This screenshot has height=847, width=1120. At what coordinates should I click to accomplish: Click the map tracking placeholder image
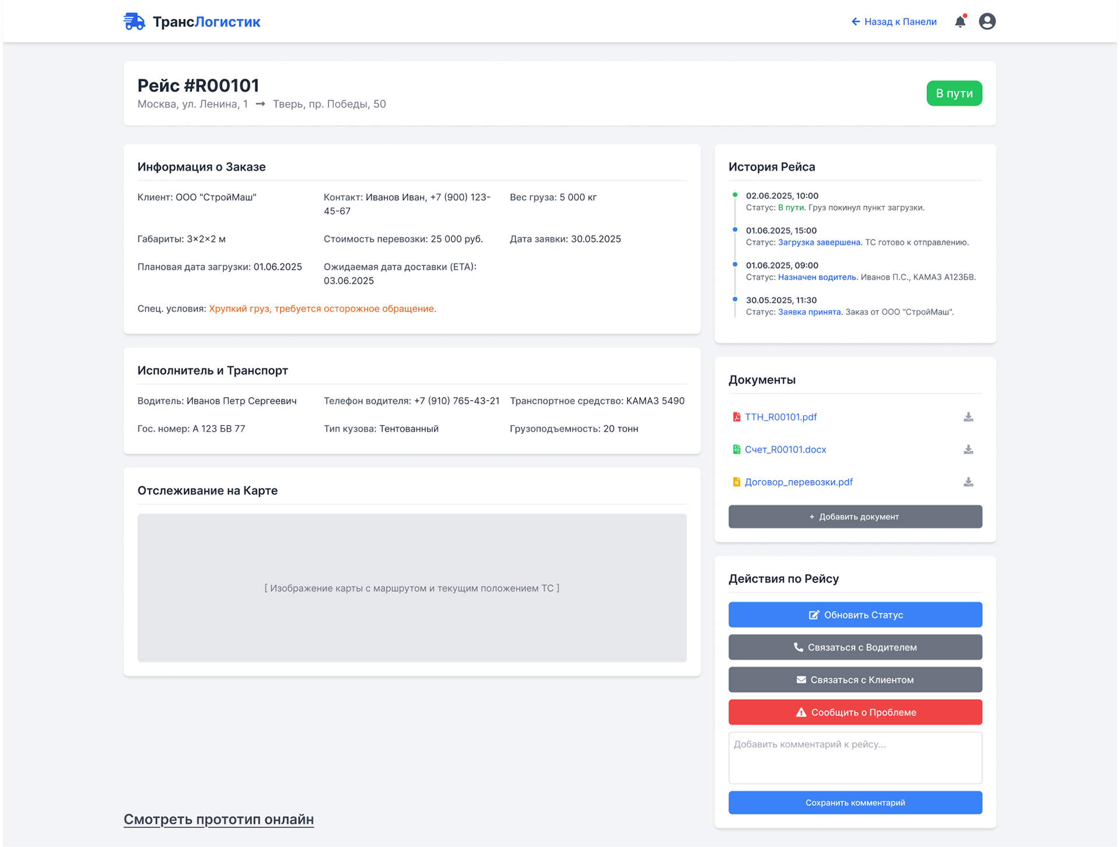[x=412, y=588]
